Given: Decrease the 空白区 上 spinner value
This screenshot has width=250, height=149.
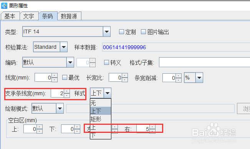Looking at the screenshot, I should point(40,131).
